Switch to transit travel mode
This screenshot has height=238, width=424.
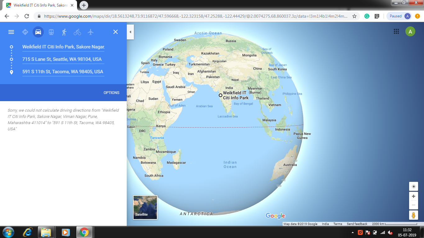(x=51, y=32)
